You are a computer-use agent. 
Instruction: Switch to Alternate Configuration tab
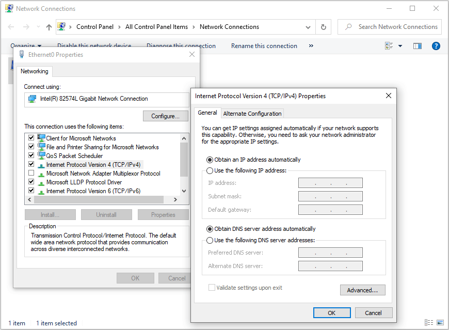(252, 114)
